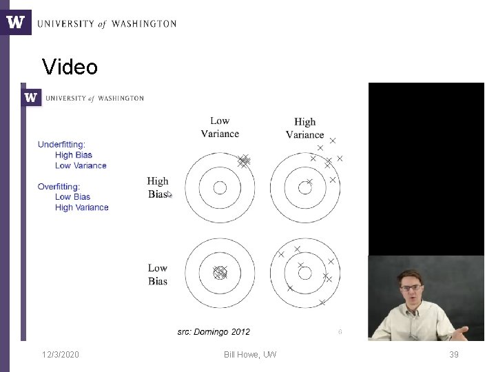496x372 pixels.
Task: Click the 'Low Variance' column header of the diagram
Action: click(x=220, y=127)
